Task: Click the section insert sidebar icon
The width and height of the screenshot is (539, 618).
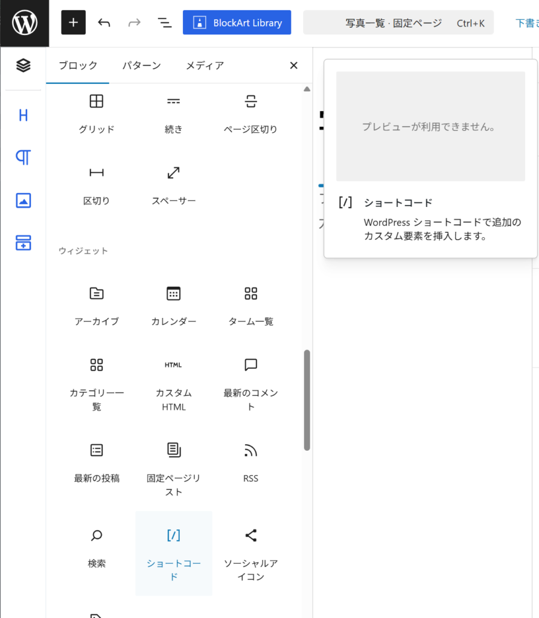Action: pos(24,243)
